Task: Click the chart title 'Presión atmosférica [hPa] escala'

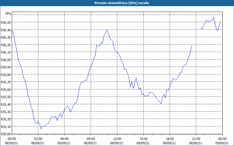Action: tap(122, 3)
